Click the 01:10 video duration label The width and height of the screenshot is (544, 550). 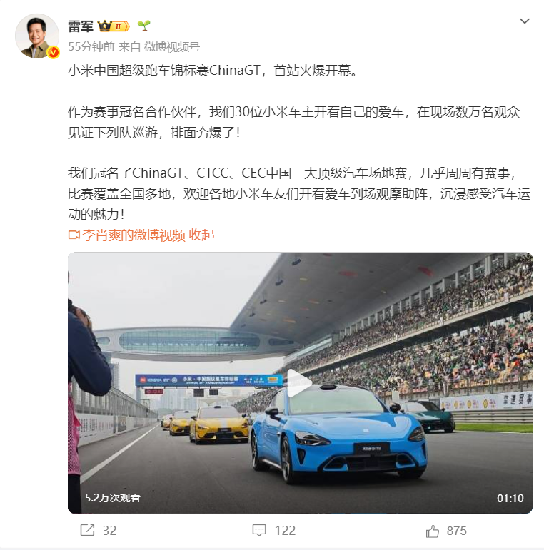(510, 498)
